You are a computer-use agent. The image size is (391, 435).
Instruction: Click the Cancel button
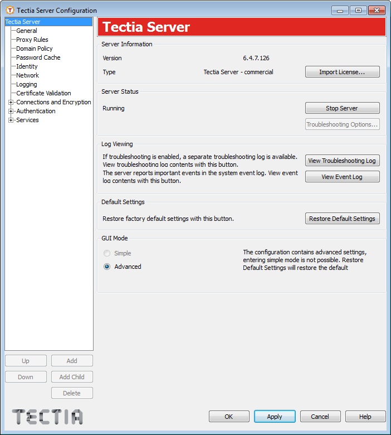click(x=320, y=417)
